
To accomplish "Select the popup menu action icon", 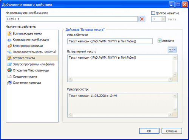I will (9, 34).
